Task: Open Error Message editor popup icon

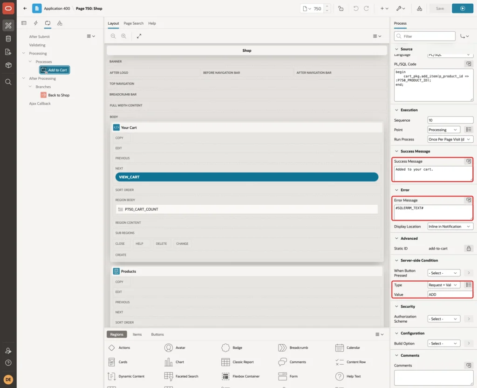Action: [469, 200]
